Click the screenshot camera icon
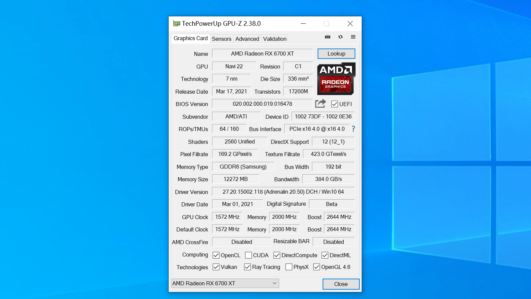Viewport: 531px width, 299px height. [x=328, y=37]
